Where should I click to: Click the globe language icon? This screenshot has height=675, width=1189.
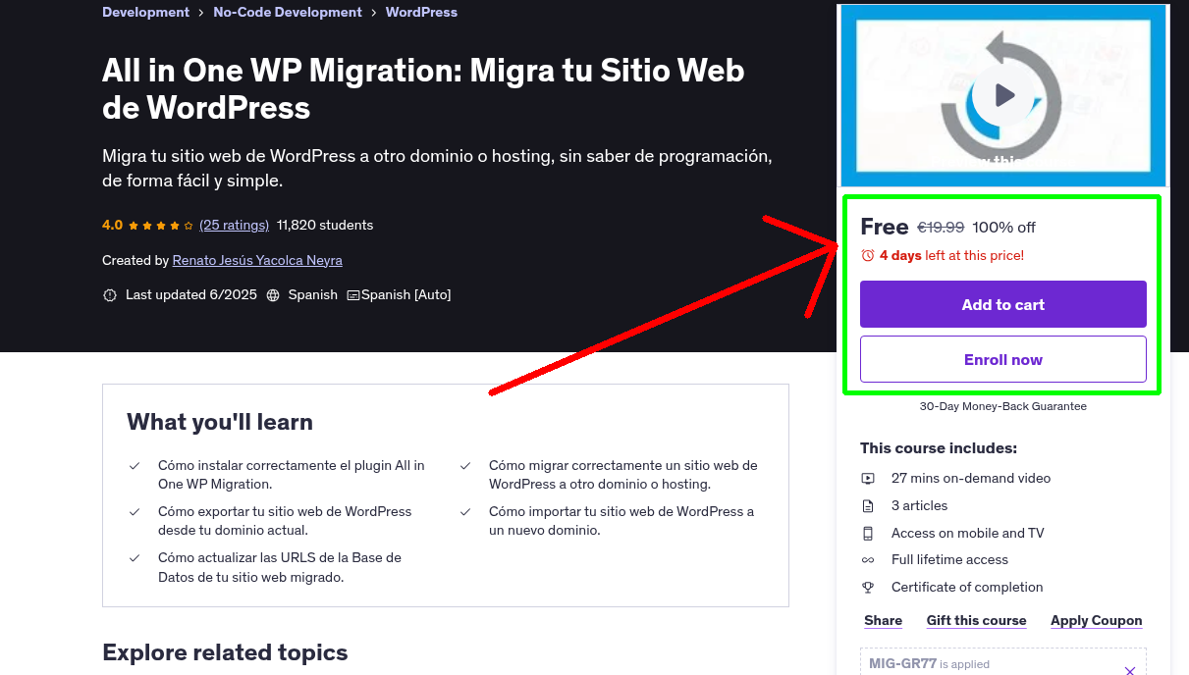273,294
